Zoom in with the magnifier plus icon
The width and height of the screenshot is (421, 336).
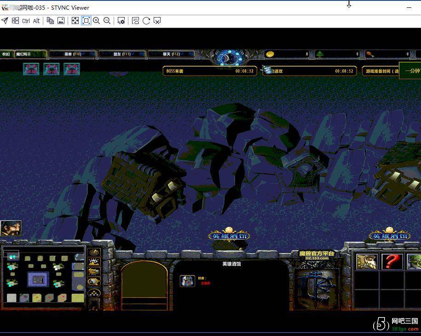(x=96, y=21)
